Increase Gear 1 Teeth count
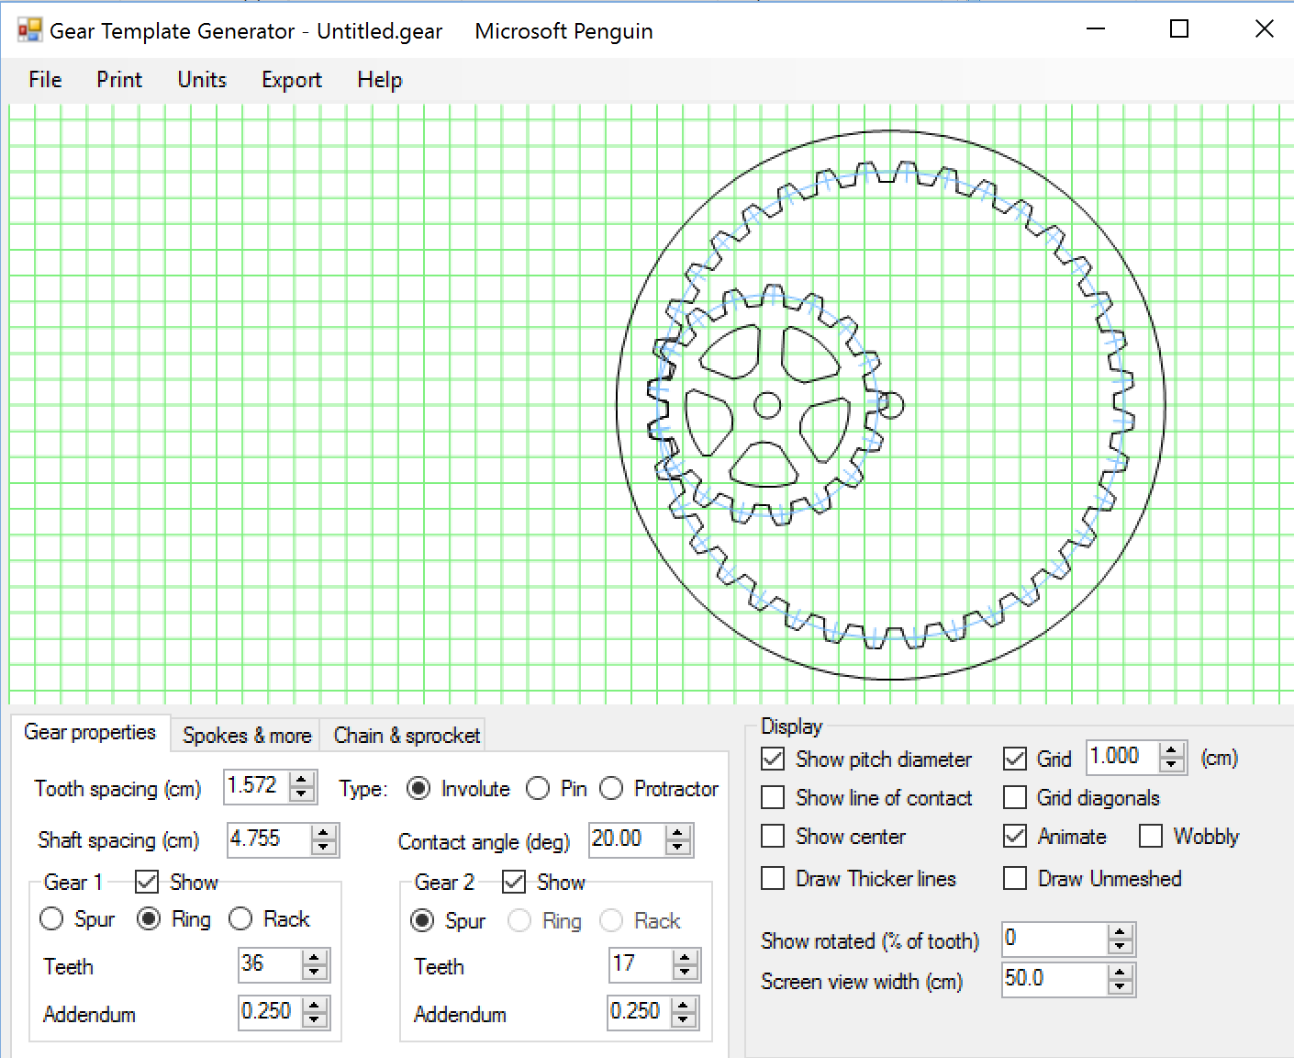Image resolution: width=1294 pixels, height=1058 pixels. pyautogui.click(x=315, y=958)
